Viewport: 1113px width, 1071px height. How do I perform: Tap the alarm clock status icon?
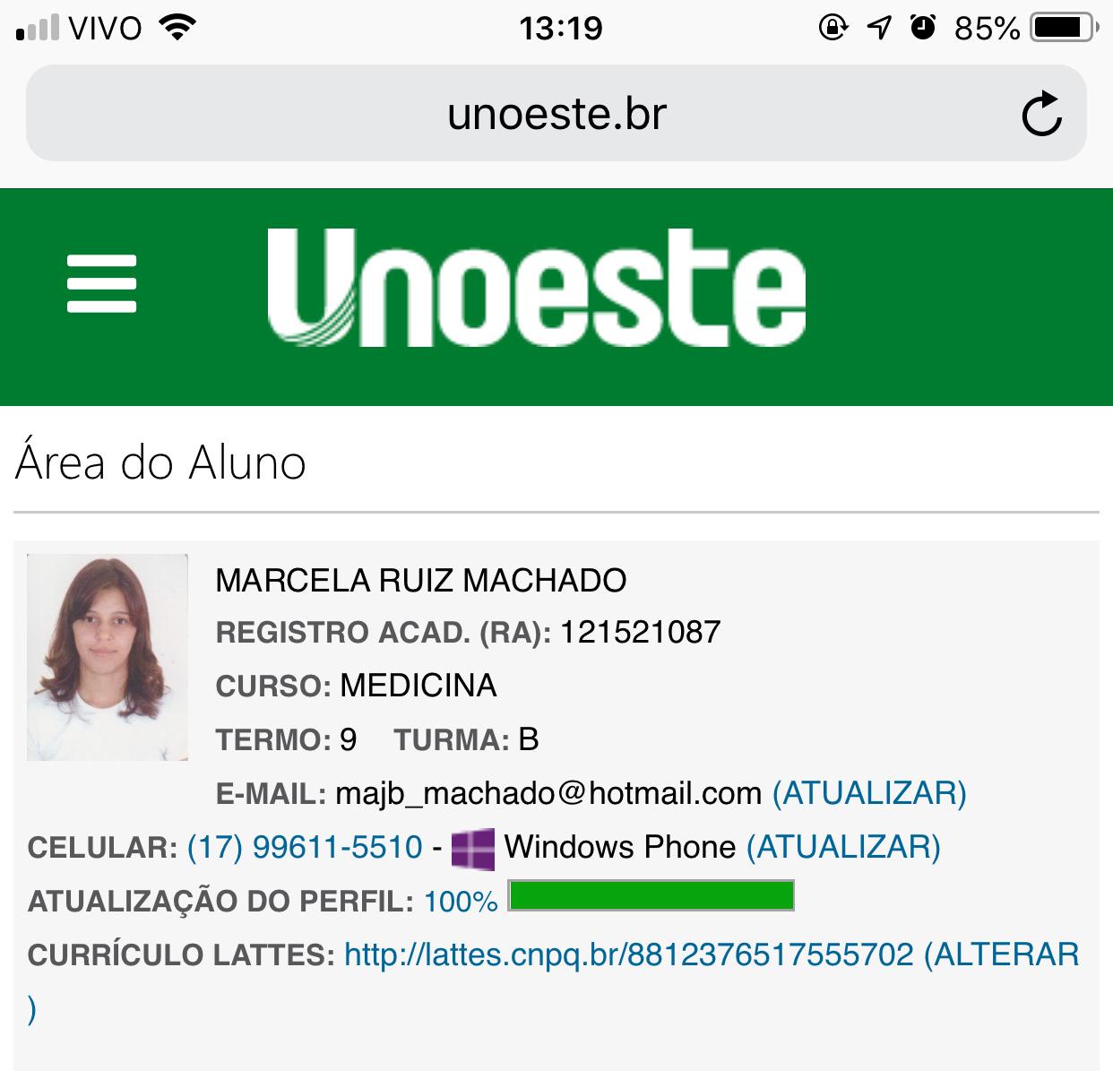pos(922,28)
